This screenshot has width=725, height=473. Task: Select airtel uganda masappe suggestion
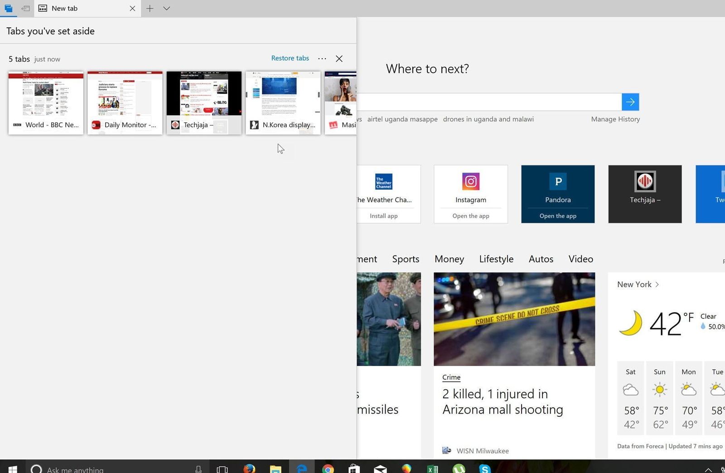[x=402, y=119]
